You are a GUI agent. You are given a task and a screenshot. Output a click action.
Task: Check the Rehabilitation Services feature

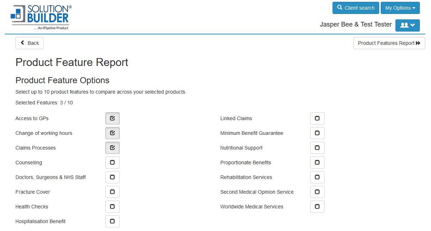317,177
